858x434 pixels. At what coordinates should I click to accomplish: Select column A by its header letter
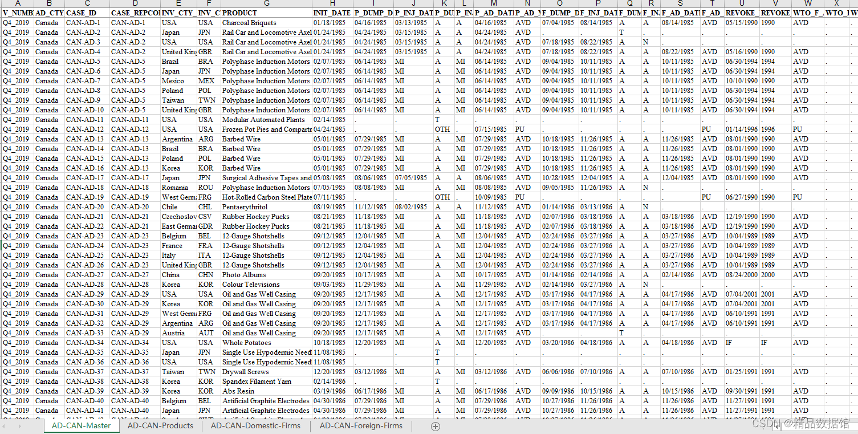pos(18,3)
